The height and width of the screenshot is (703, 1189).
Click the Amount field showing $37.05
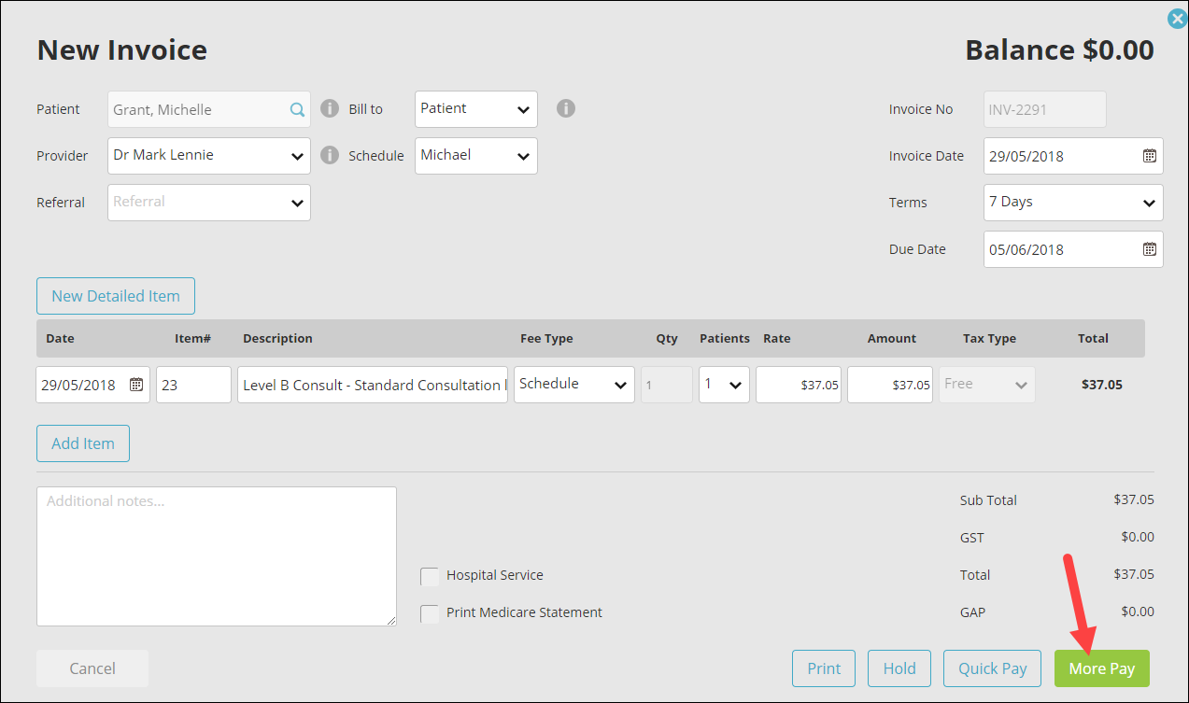[890, 385]
